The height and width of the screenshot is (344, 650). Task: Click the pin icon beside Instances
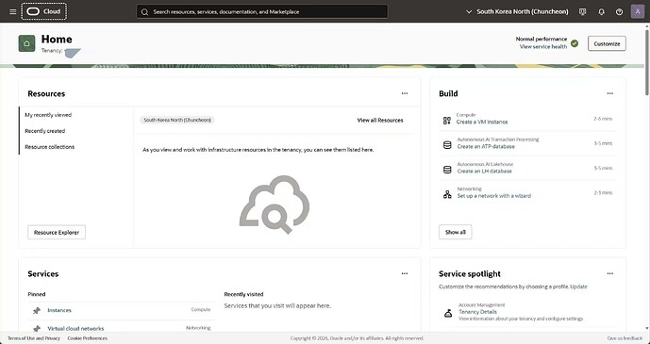point(37,310)
